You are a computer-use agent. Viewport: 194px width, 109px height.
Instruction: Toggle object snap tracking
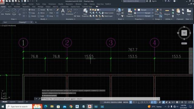tap(152, 102)
